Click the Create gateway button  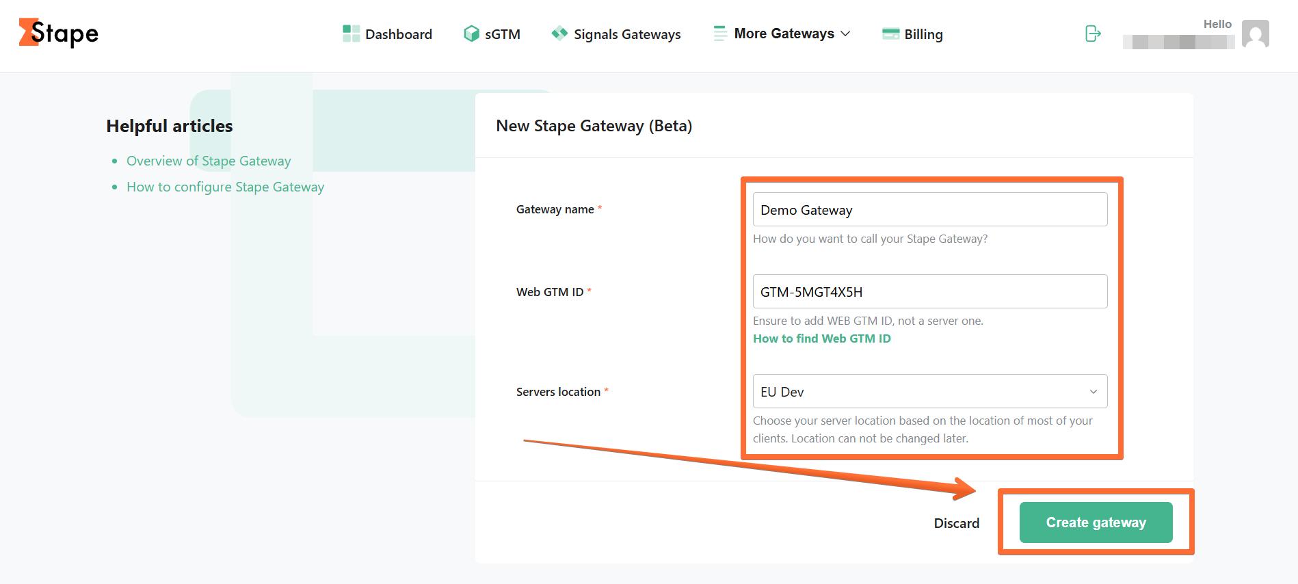point(1096,522)
